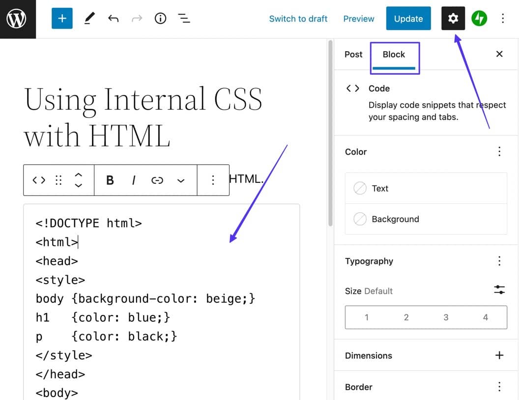Image resolution: width=519 pixels, height=400 pixels.
Task: Toggle bold formatting in the block toolbar
Action: pyautogui.click(x=110, y=180)
